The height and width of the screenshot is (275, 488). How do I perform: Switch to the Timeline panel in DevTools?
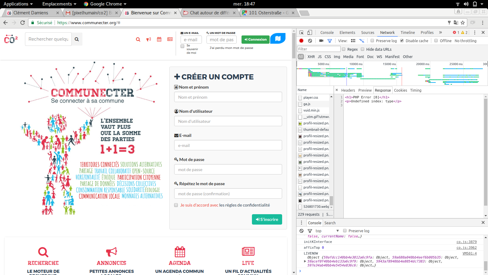click(408, 32)
